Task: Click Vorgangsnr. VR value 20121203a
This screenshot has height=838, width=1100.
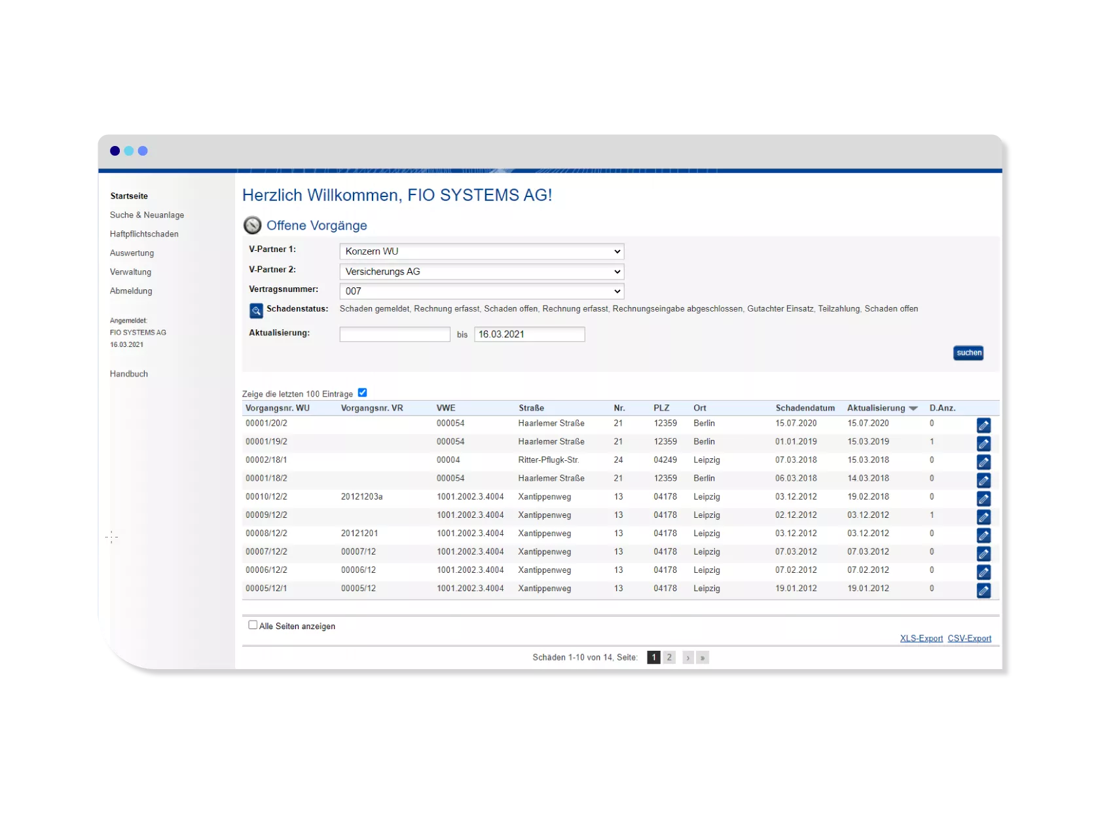Action: click(361, 497)
